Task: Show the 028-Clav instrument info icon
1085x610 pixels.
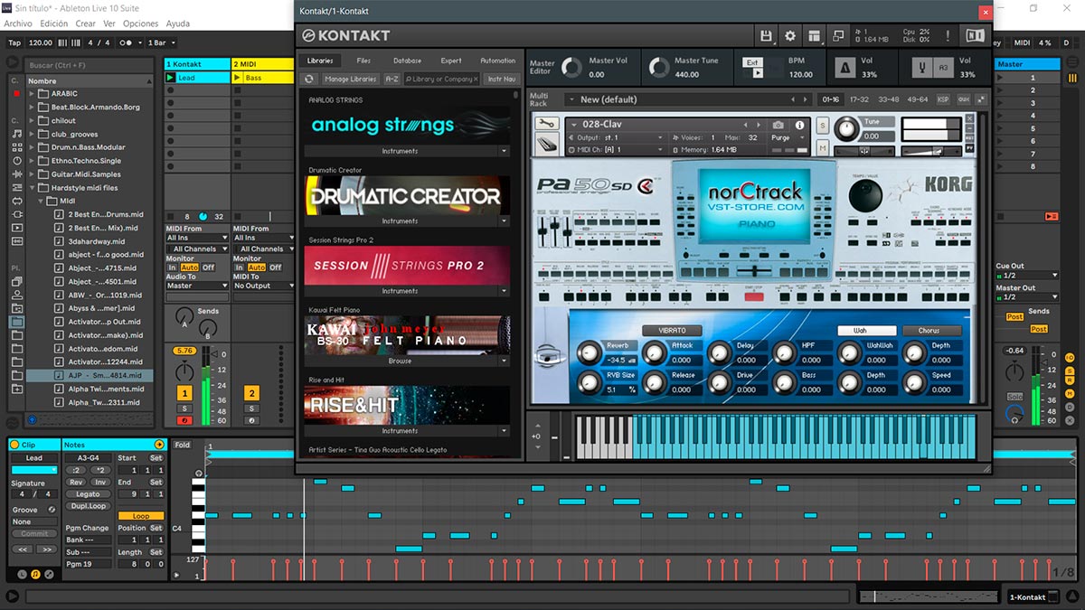Action: pyautogui.click(x=799, y=125)
